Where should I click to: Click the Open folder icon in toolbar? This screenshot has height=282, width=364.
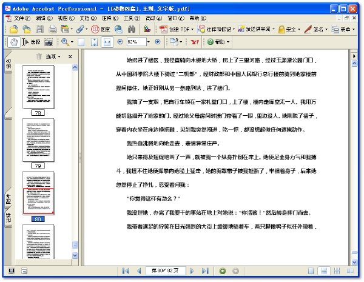[x=14, y=29]
